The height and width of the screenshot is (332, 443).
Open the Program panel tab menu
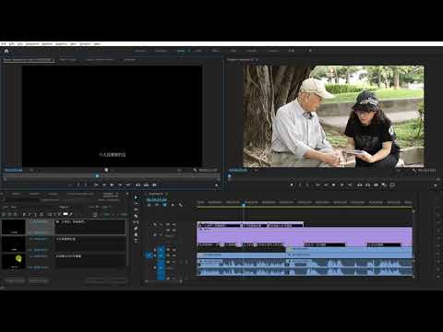tap(257, 60)
